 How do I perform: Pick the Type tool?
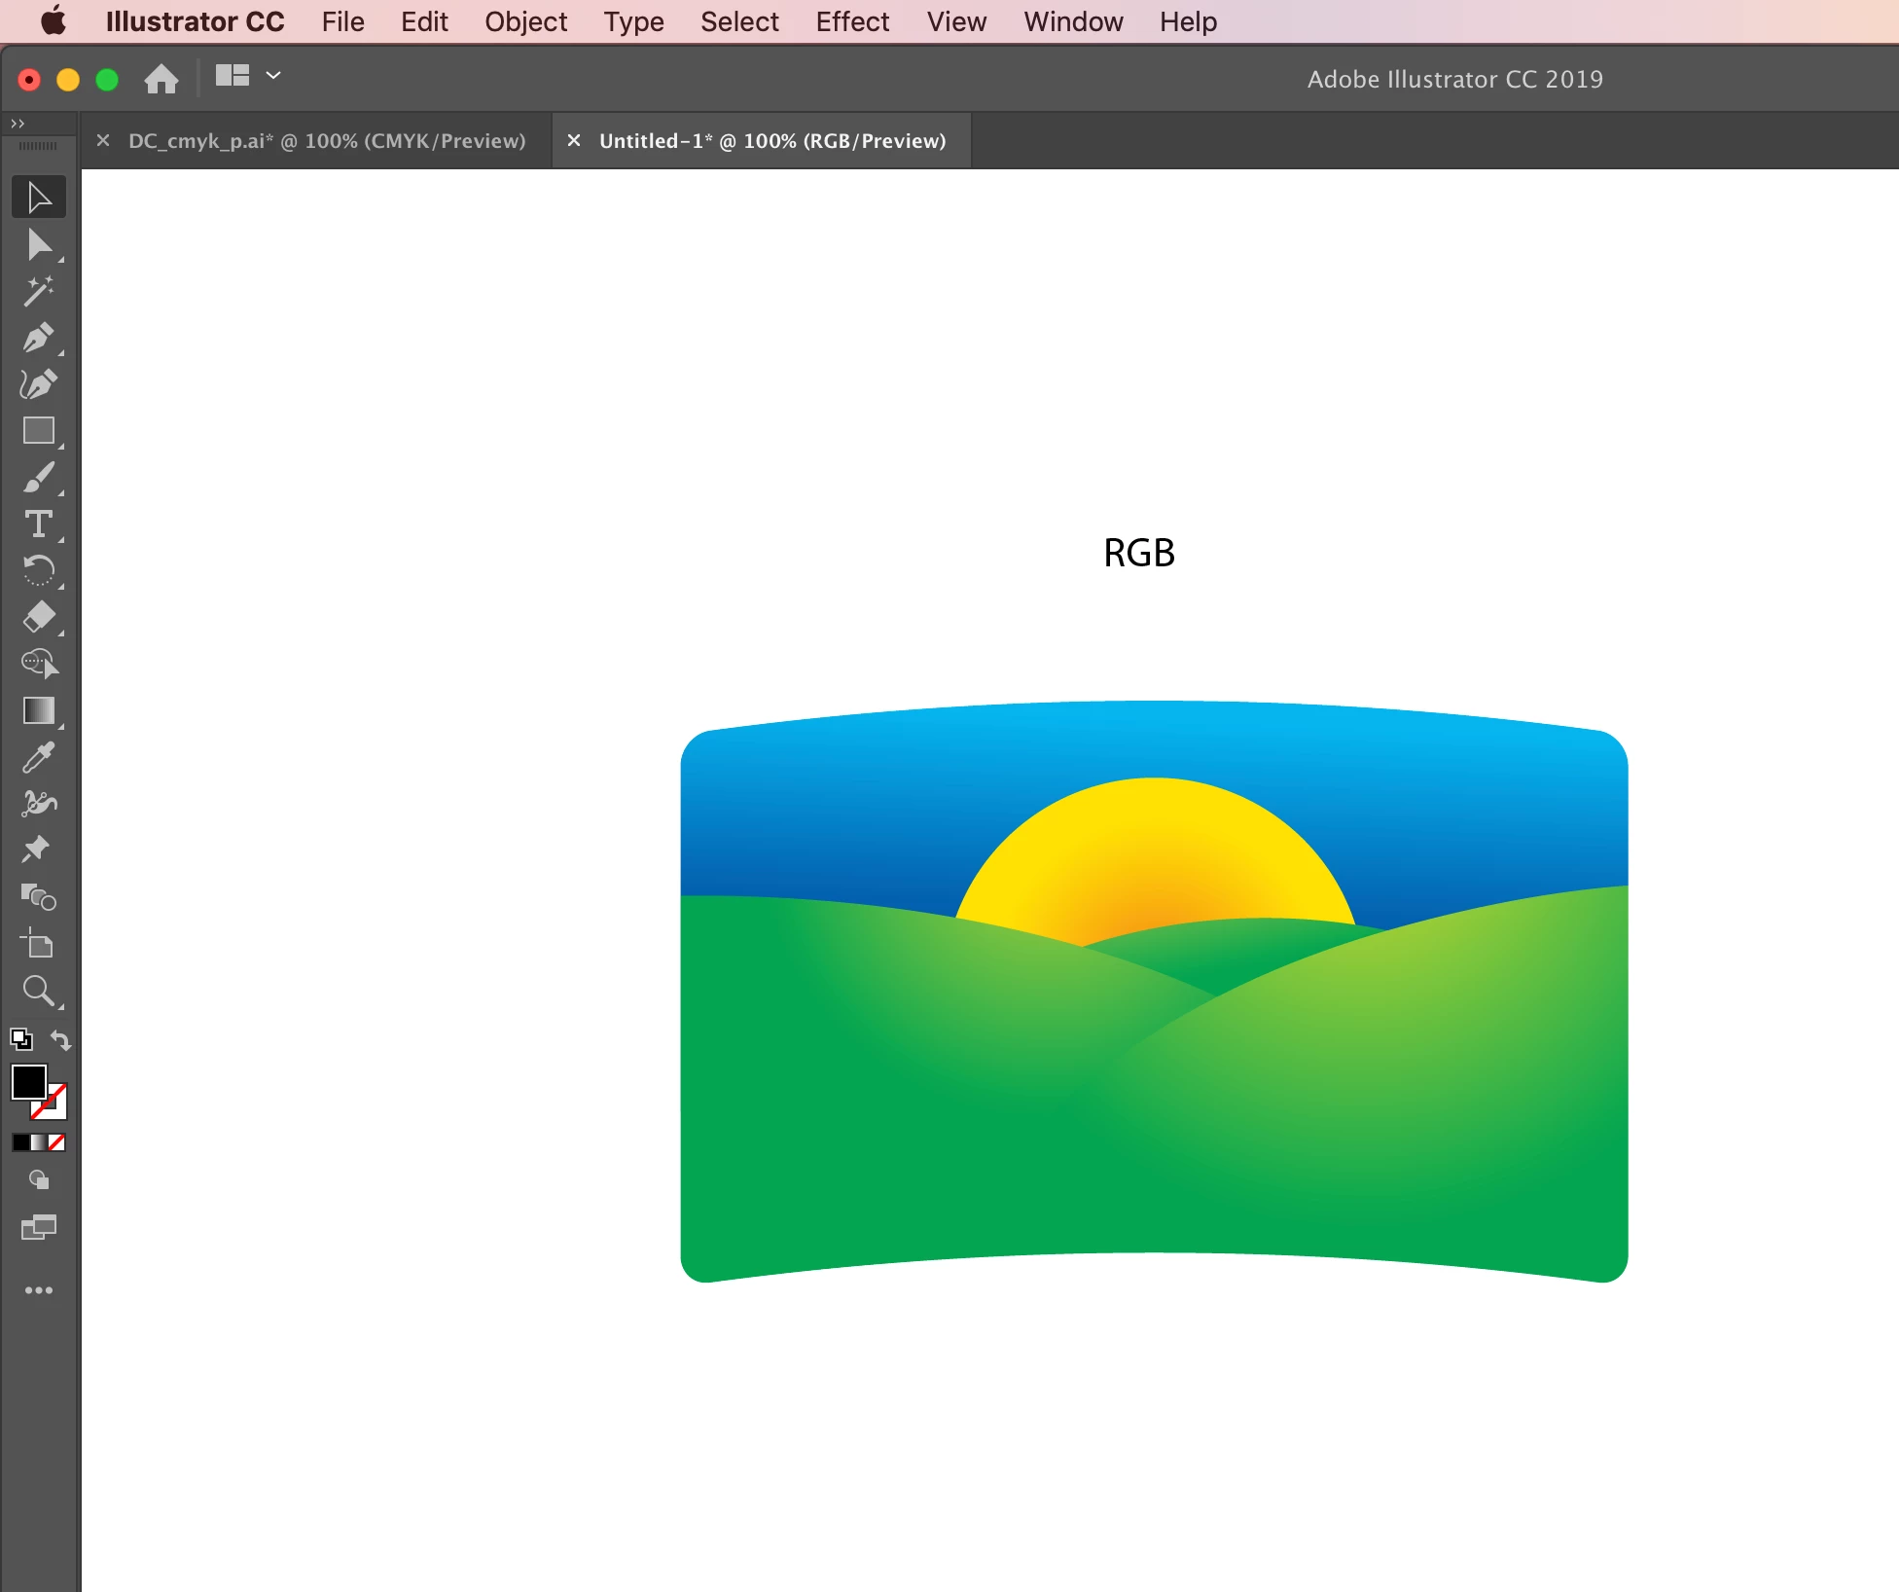pyautogui.click(x=38, y=525)
